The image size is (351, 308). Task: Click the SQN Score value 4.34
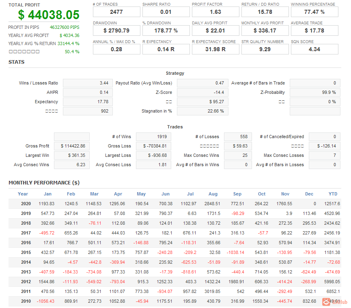[314, 49]
